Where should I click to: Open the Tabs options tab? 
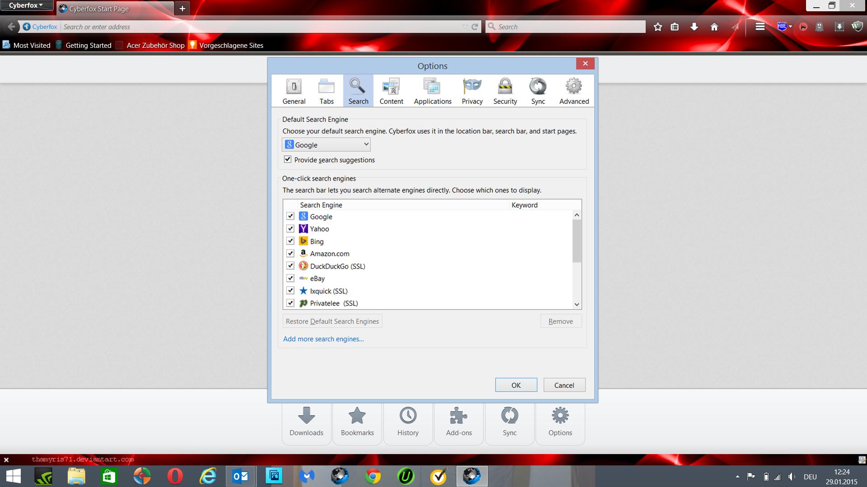click(326, 91)
